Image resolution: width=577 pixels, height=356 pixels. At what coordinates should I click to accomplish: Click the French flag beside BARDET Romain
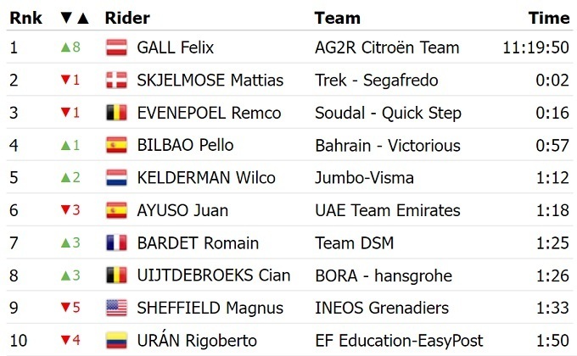(116, 243)
